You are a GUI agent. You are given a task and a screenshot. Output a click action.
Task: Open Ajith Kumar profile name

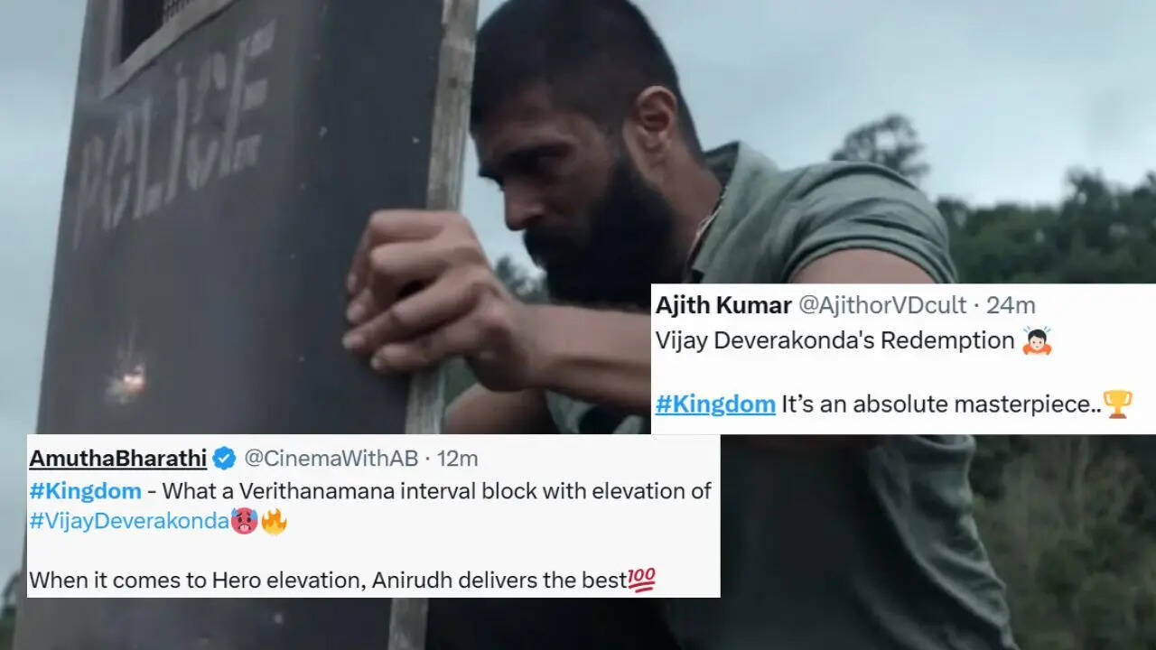click(x=724, y=305)
